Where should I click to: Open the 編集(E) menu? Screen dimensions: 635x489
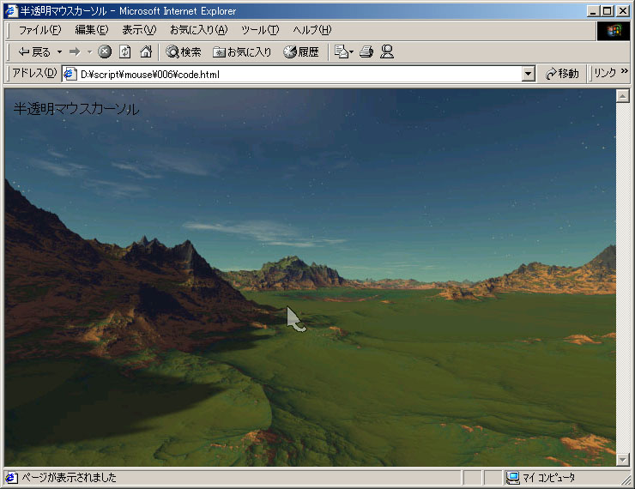(x=92, y=30)
